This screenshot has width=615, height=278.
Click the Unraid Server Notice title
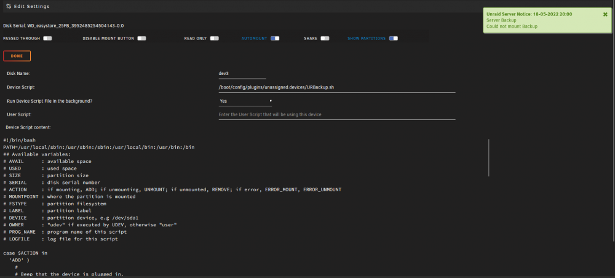[529, 14]
